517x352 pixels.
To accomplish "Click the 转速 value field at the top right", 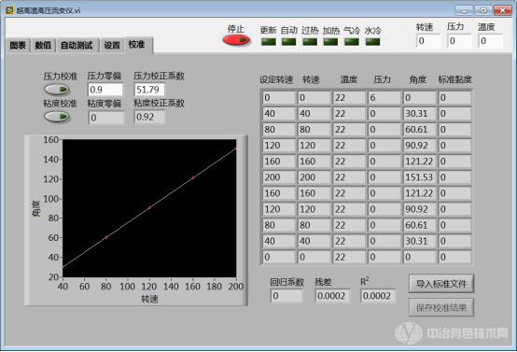I will point(428,41).
